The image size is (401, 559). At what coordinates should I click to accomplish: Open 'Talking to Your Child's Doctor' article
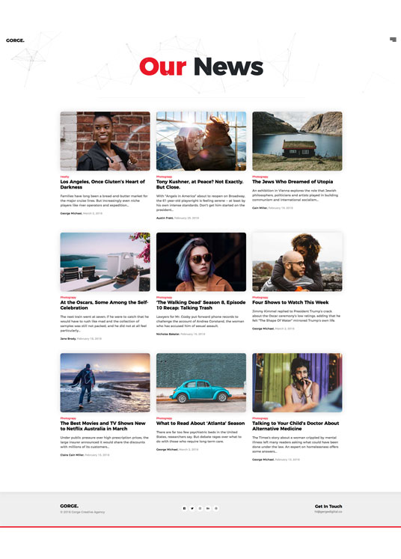tap(296, 426)
